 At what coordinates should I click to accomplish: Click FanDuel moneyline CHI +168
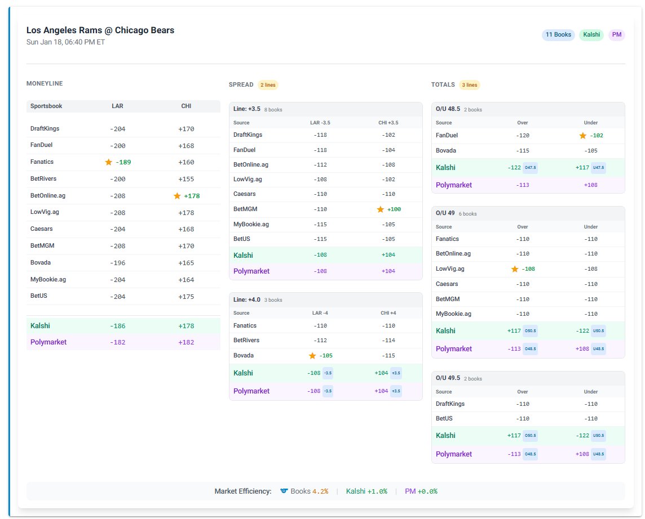[187, 146]
